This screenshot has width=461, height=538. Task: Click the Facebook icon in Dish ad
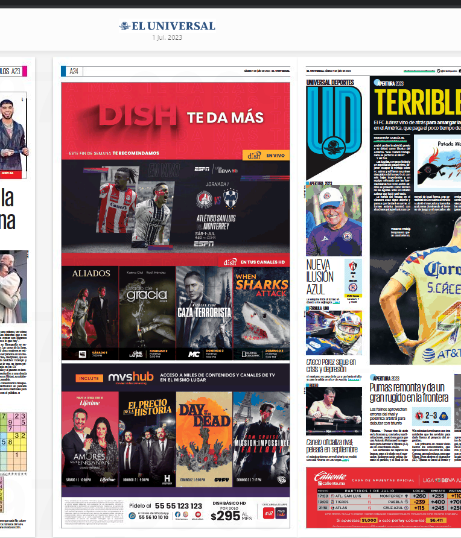[177, 514]
